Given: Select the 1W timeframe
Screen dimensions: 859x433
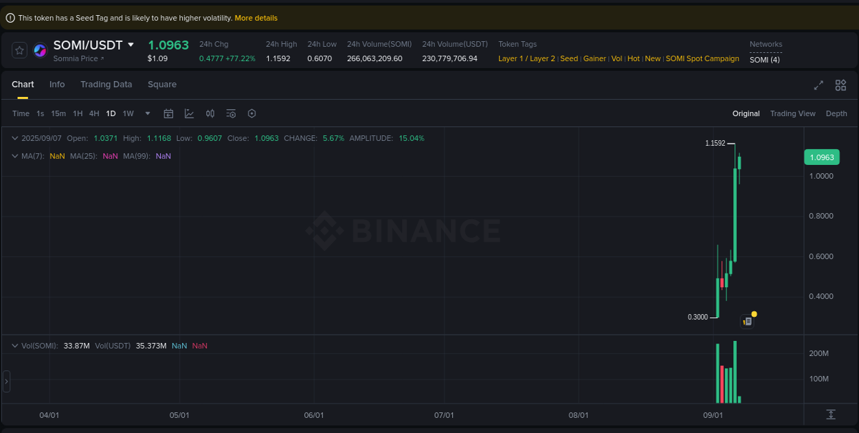Looking at the screenshot, I should (128, 113).
